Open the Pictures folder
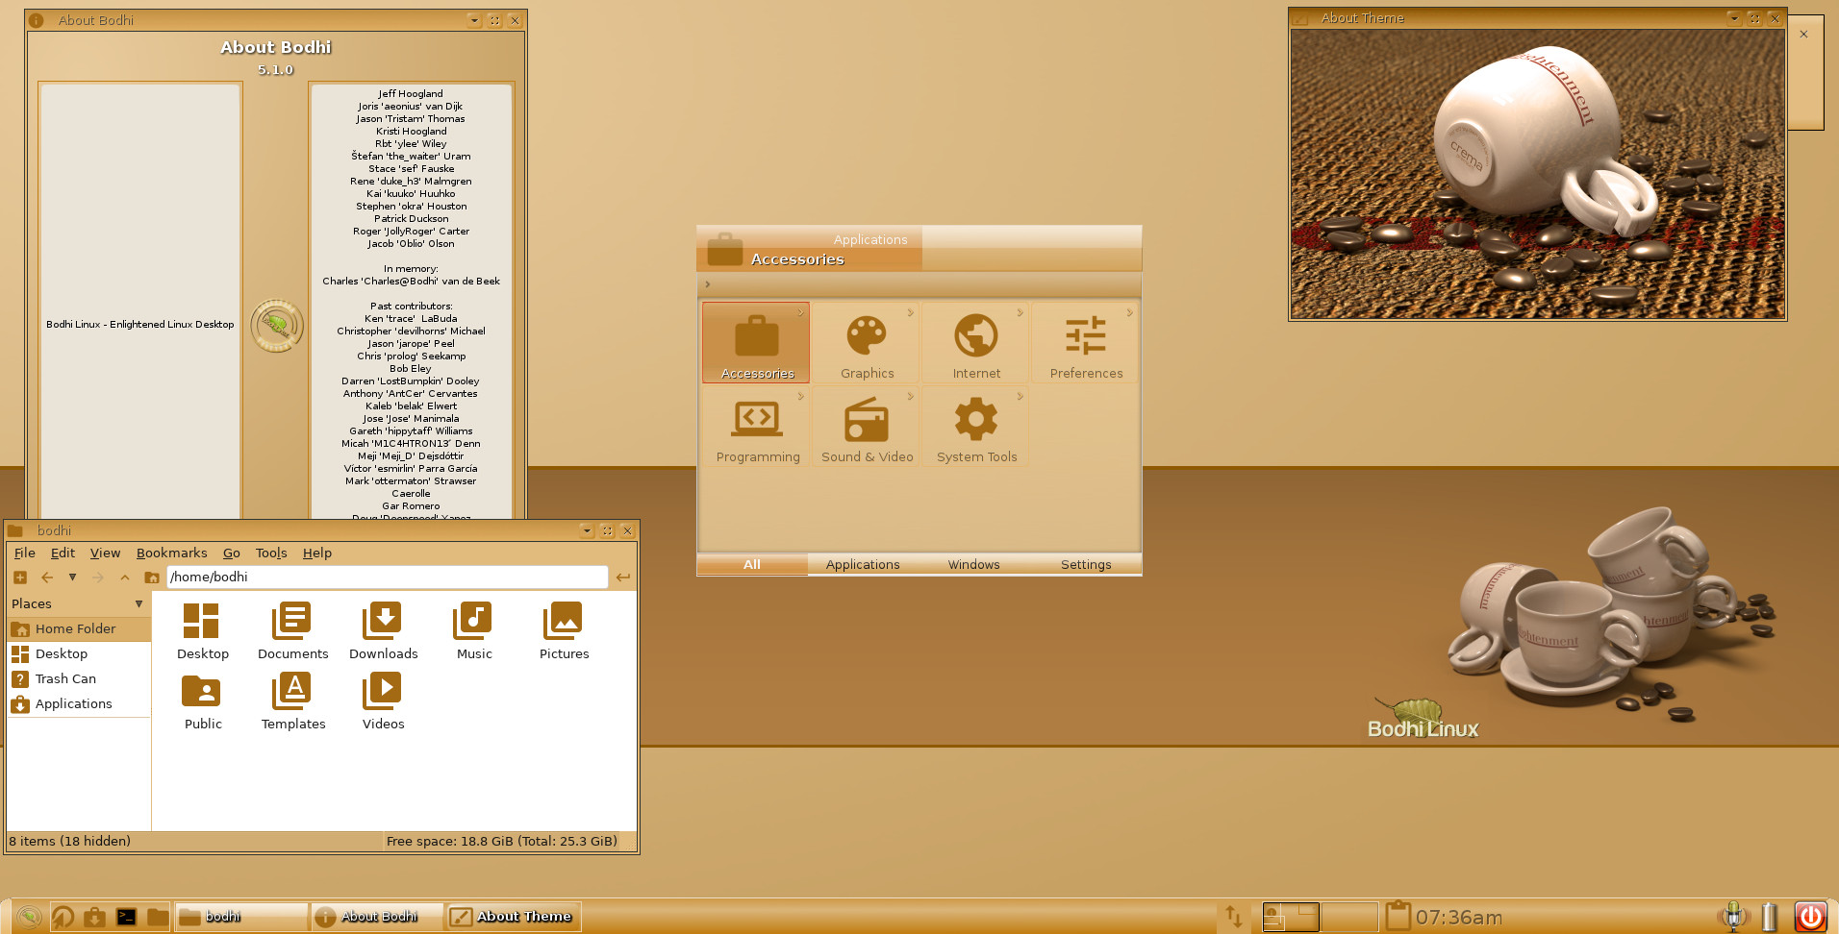Viewport: 1839px width, 934px height. click(564, 631)
